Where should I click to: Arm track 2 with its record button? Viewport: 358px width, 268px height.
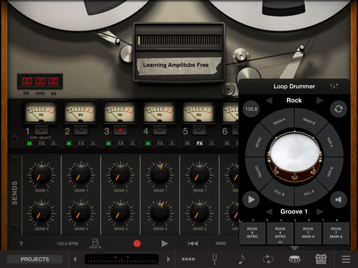coord(81,130)
